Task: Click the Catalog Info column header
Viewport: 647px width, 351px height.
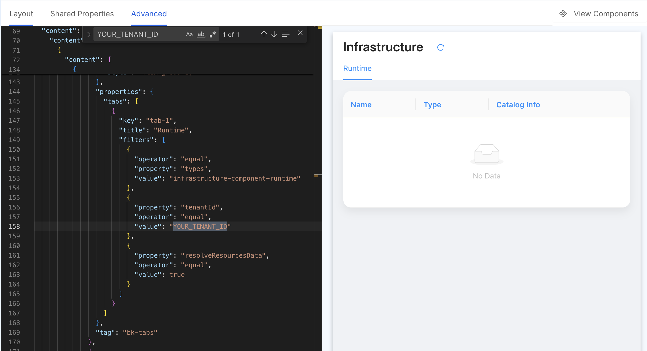Action: tap(518, 105)
